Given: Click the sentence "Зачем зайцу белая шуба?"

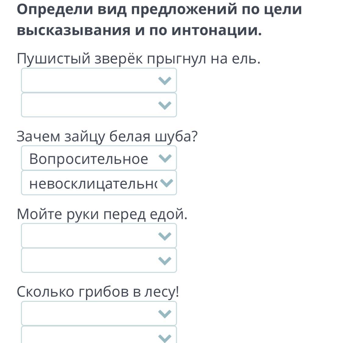Looking at the screenshot, I should pos(107,136).
